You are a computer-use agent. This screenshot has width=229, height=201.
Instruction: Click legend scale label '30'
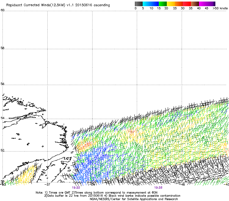183,8
